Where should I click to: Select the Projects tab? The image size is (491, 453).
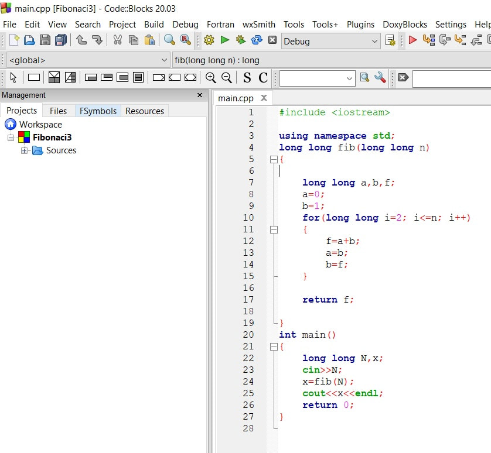(22, 111)
